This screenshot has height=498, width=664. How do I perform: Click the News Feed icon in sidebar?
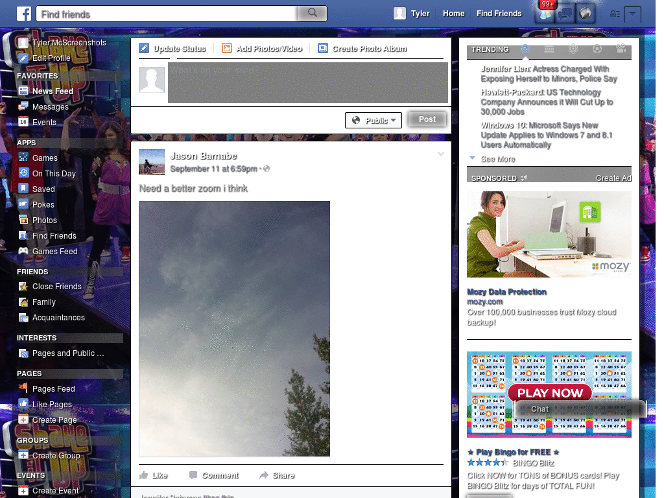(23, 91)
